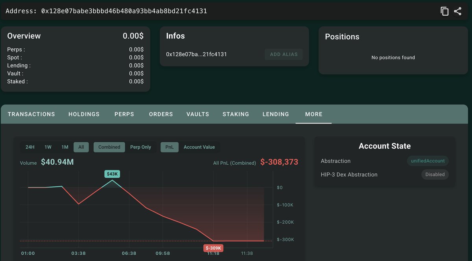Select the All time range
Image resolution: width=472 pixels, height=261 pixels.
tap(81, 147)
